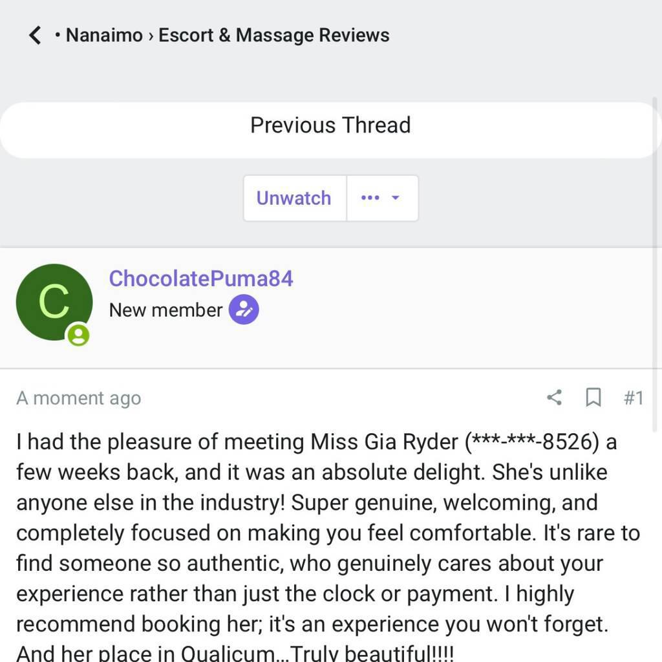Viewport: 662px width, 662px height.
Task: Click the "Miss Gia Ryder" name in post
Action: click(385, 442)
